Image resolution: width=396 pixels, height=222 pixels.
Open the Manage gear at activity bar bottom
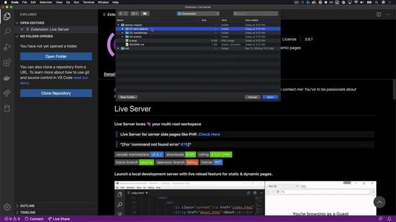(7, 207)
